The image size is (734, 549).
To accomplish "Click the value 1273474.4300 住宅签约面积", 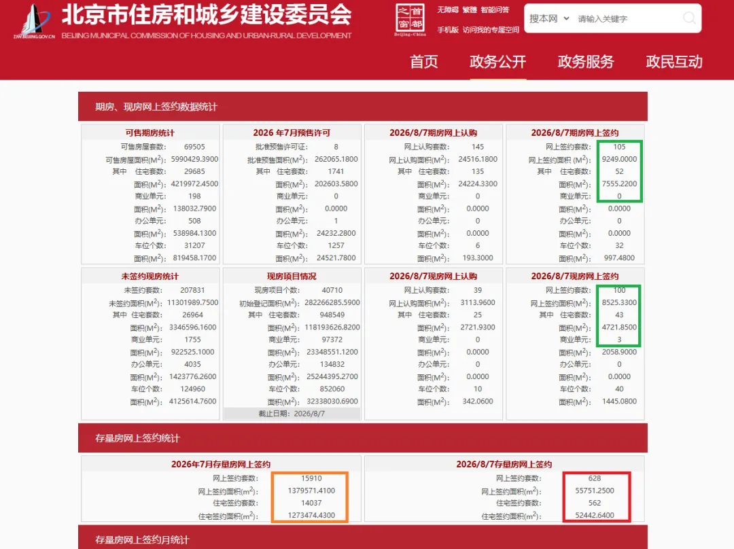I will point(311,515).
